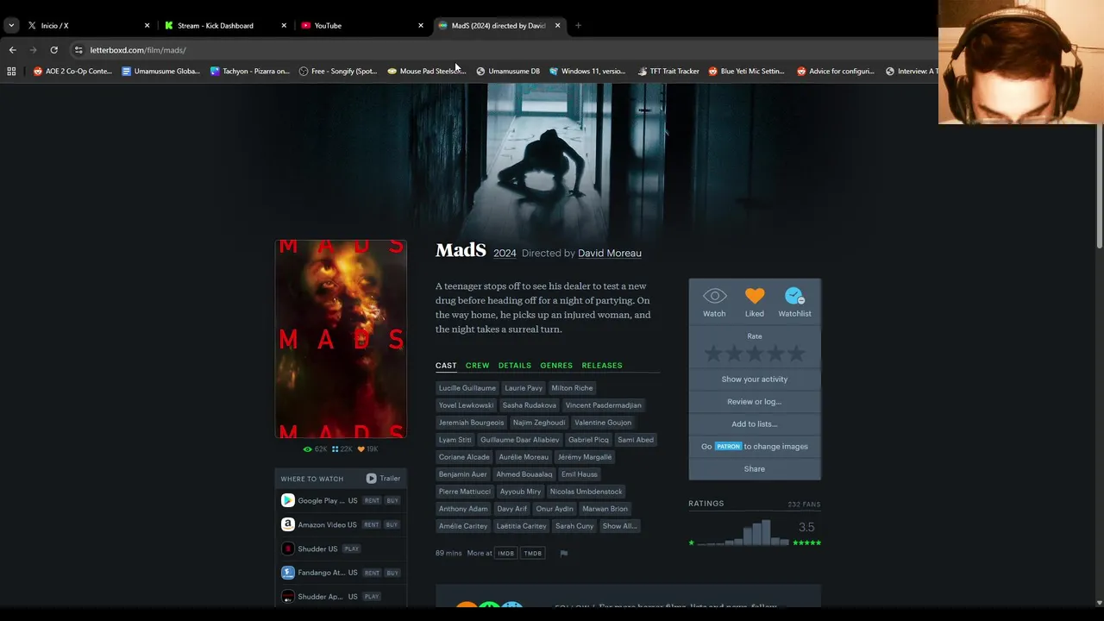This screenshot has width=1104, height=621.
Task: Go back in the browser
Action: (x=12, y=50)
